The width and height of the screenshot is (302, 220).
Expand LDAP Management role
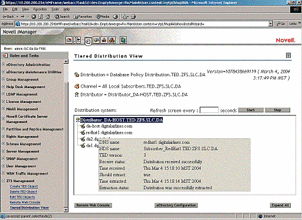pyautogui.click(x=4, y=94)
